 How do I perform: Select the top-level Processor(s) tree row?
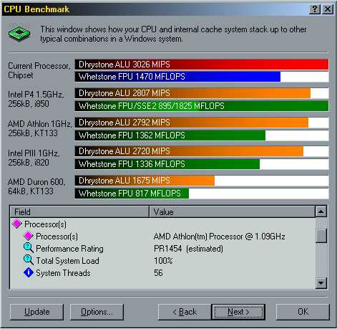(162, 224)
